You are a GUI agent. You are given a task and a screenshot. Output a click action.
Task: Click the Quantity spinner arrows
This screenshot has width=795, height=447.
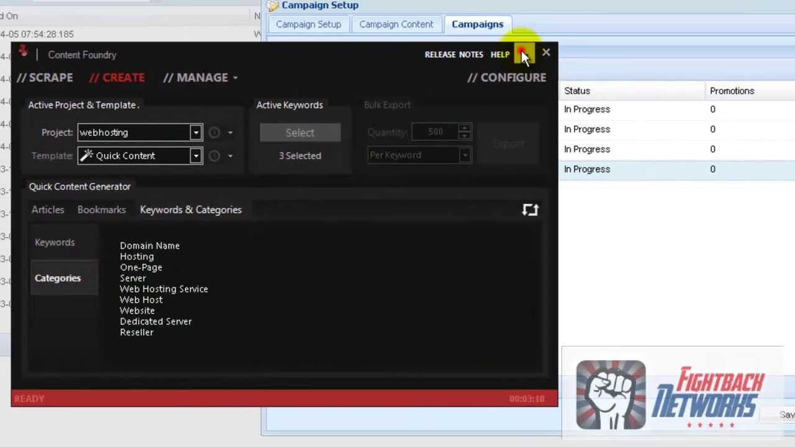pos(465,132)
